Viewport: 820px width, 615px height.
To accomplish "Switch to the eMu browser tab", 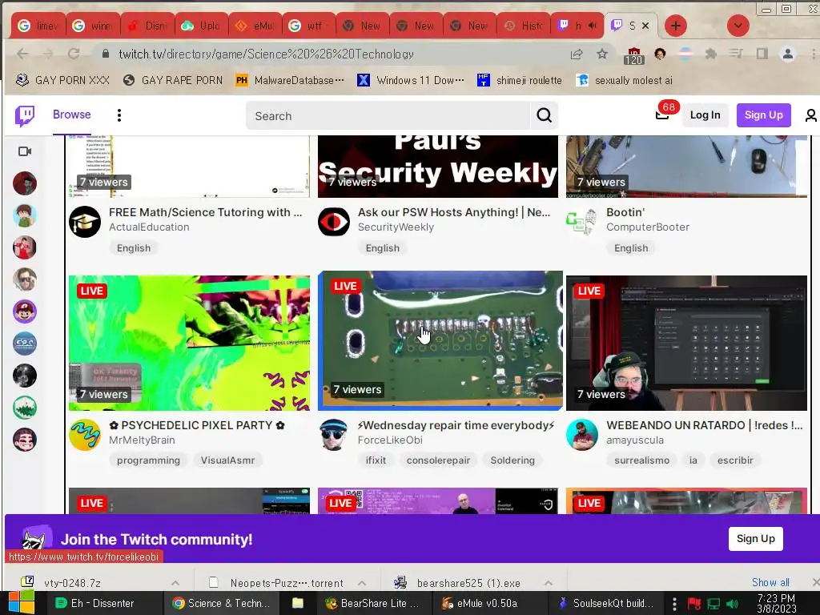I will tap(255, 26).
